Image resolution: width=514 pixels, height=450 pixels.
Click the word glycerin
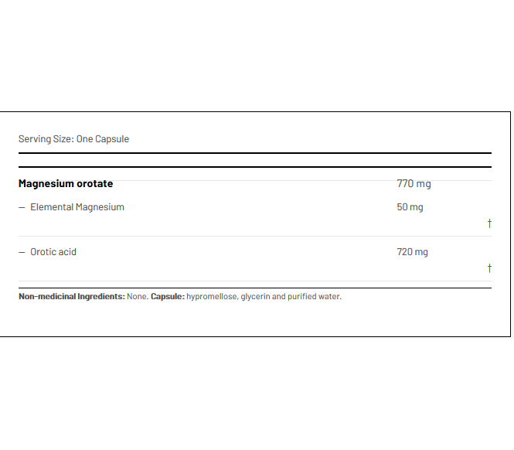[255, 296]
